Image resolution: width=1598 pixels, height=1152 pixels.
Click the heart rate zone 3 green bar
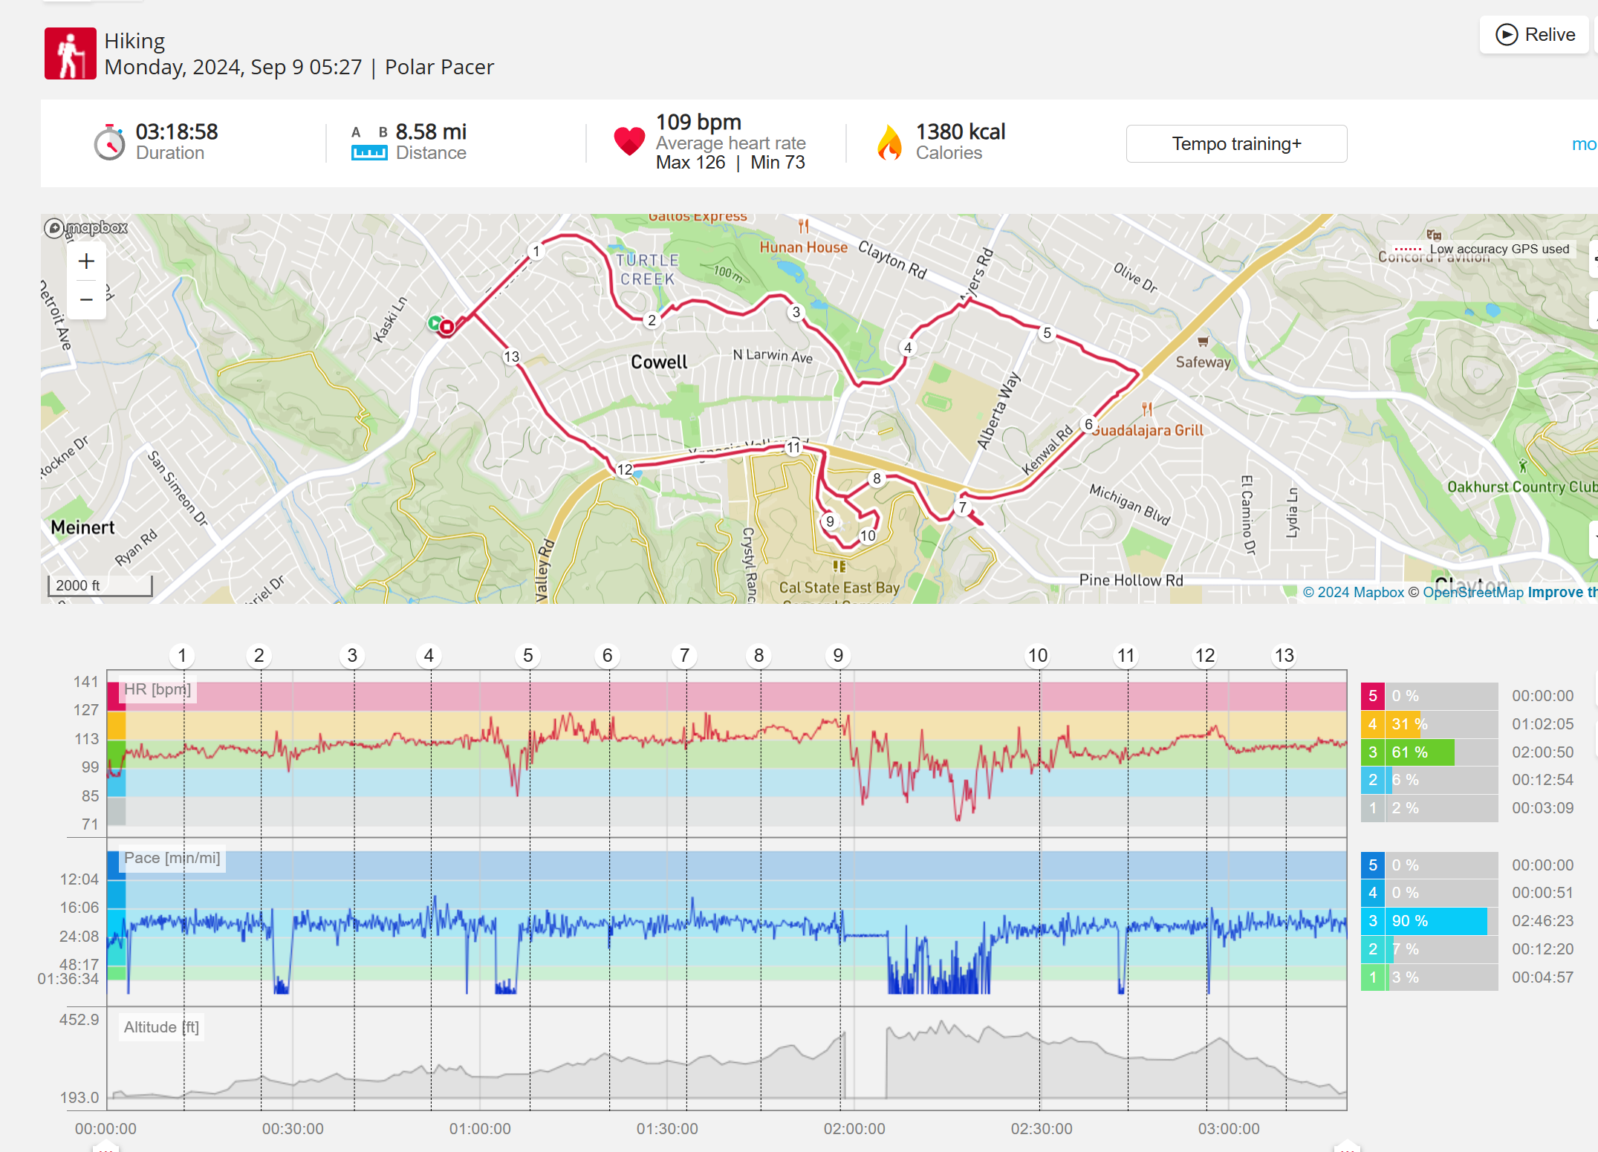point(1420,752)
